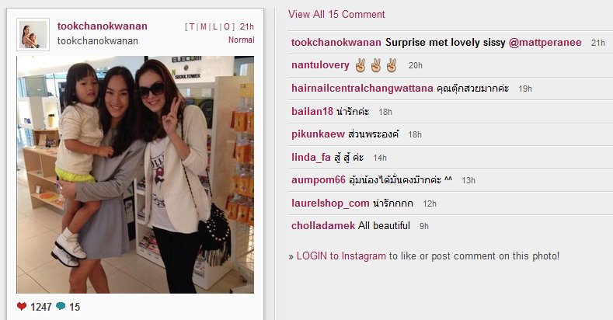Image resolution: width=613 pixels, height=320 pixels.
Task: Open tookchanokwanan's profile avatar thumbnail
Action: [x=33, y=34]
